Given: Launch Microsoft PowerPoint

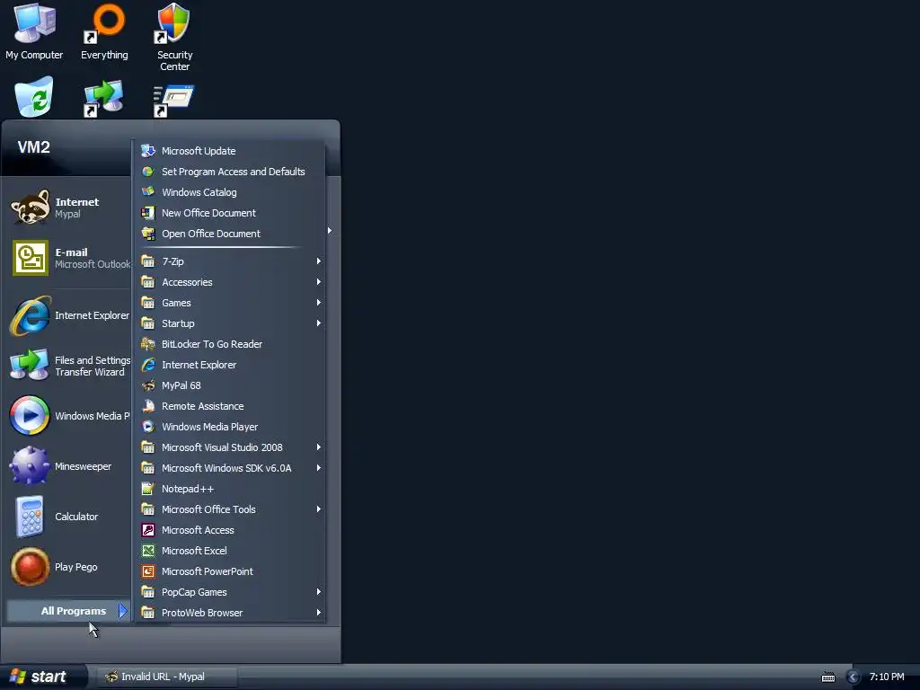Looking at the screenshot, I should (x=229, y=571).
